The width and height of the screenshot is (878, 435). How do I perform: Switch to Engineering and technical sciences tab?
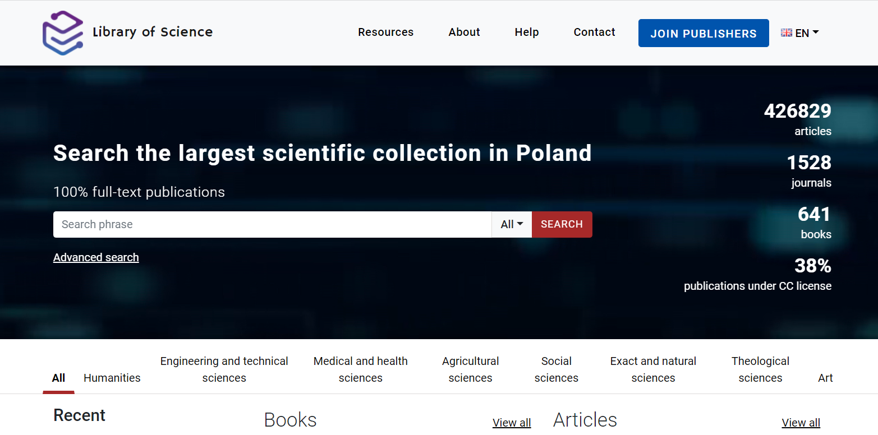pos(224,369)
